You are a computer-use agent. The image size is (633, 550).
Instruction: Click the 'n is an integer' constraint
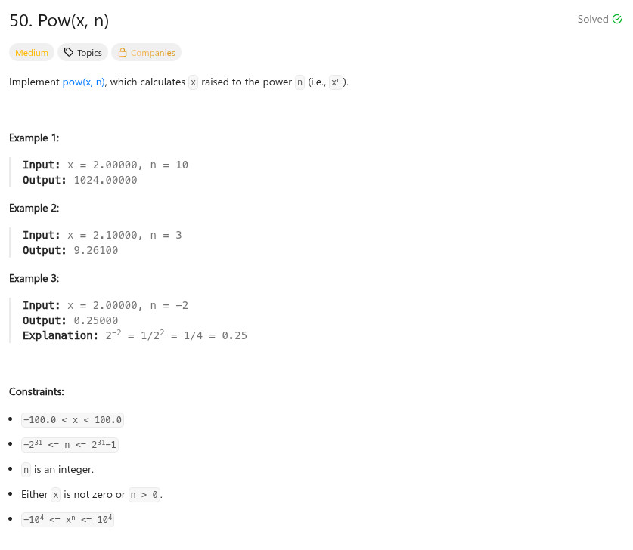(57, 470)
